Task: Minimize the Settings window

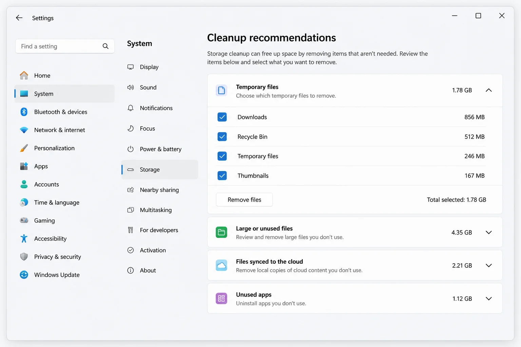Action: pyautogui.click(x=455, y=16)
